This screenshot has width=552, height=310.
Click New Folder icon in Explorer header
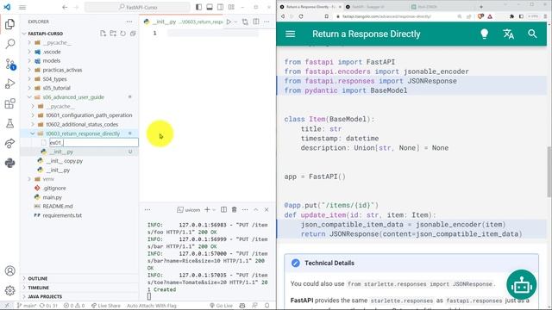(x=113, y=34)
